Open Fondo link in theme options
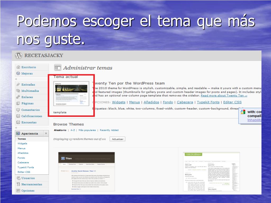 [168, 102]
